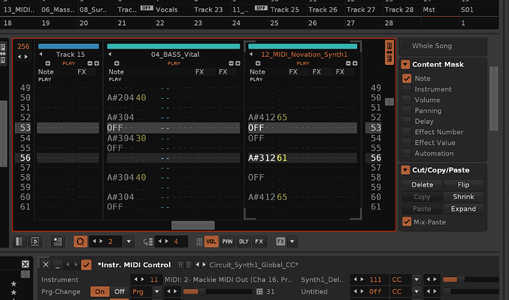
Task: Click the A/E advanced edit toggle icon
Action: [x=389, y=52]
